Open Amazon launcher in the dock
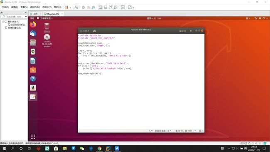Image resolution: width=270 pixels, height=152 pixels. (33, 88)
